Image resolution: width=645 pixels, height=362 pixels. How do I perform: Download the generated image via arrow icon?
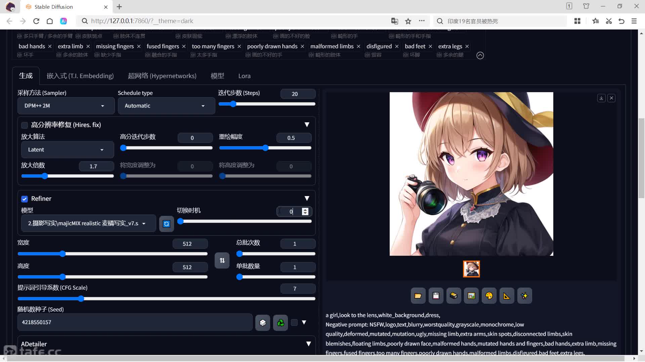click(x=601, y=98)
